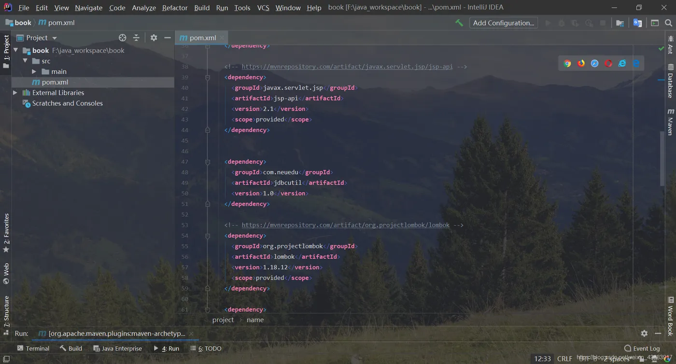676x364 pixels.
Task: Open pom.xml in Opera browser
Action: (x=608, y=63)
